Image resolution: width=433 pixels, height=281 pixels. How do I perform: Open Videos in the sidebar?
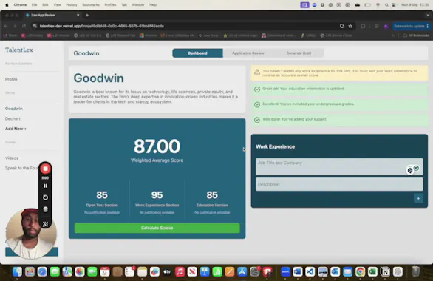coord(12,158)
